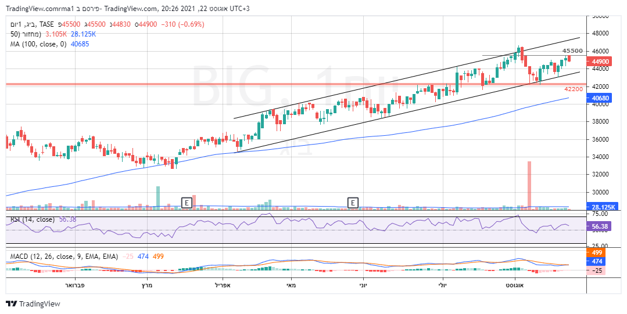Select the 45500 resistance line label
627x314 pixels.
pos(572,50)
